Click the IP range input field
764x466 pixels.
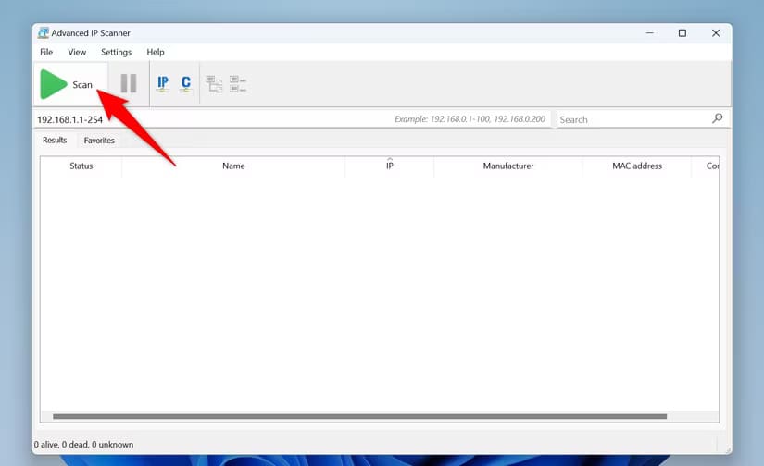[213, 119]
